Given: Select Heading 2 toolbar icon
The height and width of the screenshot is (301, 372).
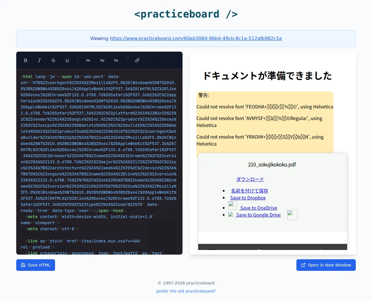Looking at the screenshot, I should 102,60.
